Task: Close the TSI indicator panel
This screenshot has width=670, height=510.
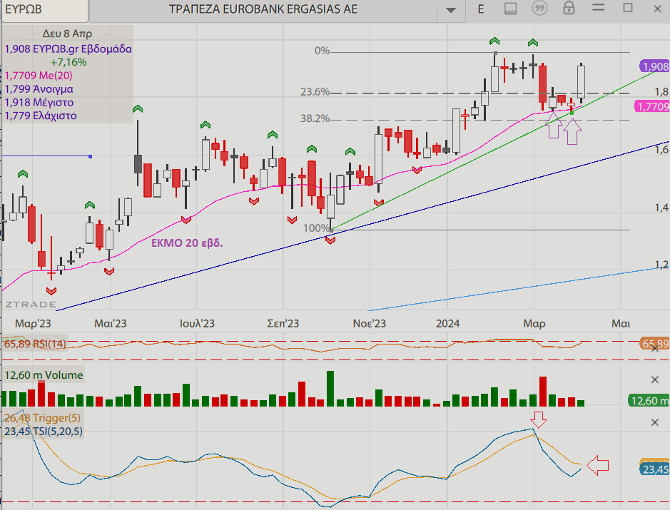Action: pyautogui.click(x=654, y=422)
